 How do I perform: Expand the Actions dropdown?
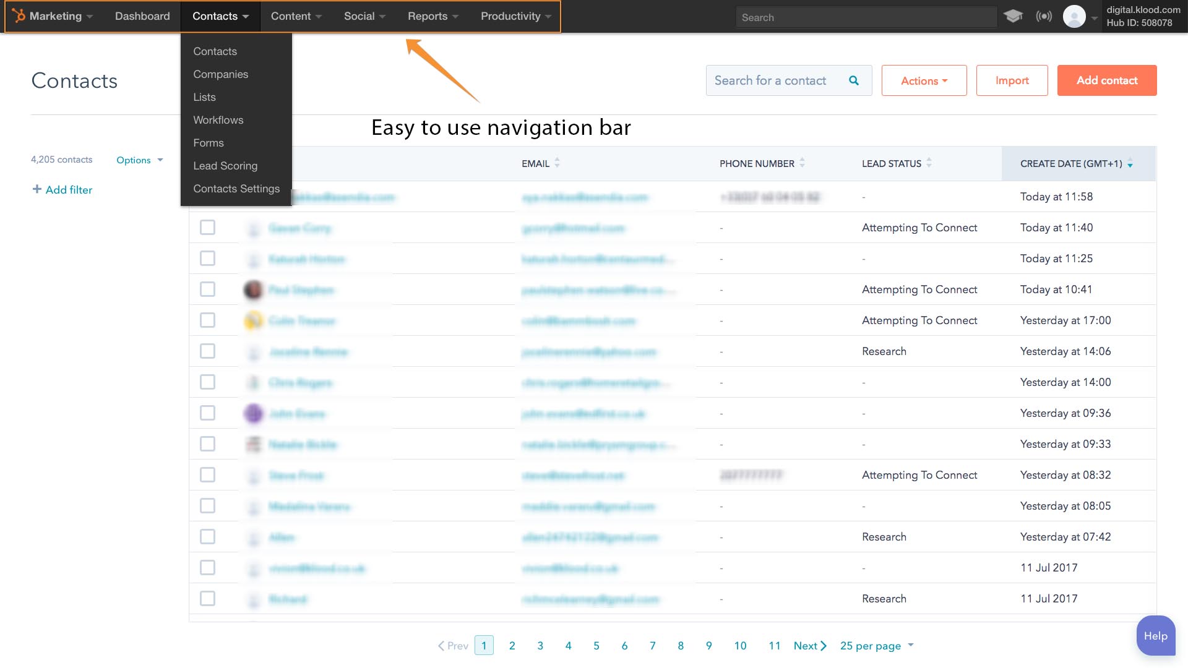click(924, 80)
